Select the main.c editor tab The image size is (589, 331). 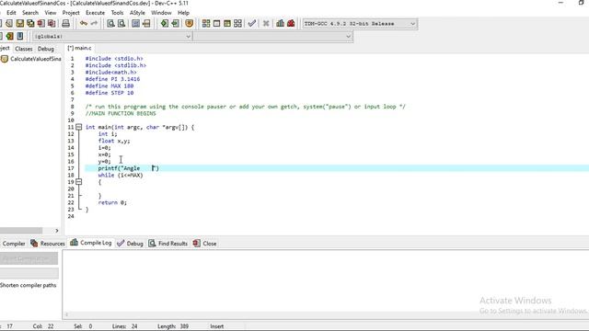click(80, 48)
